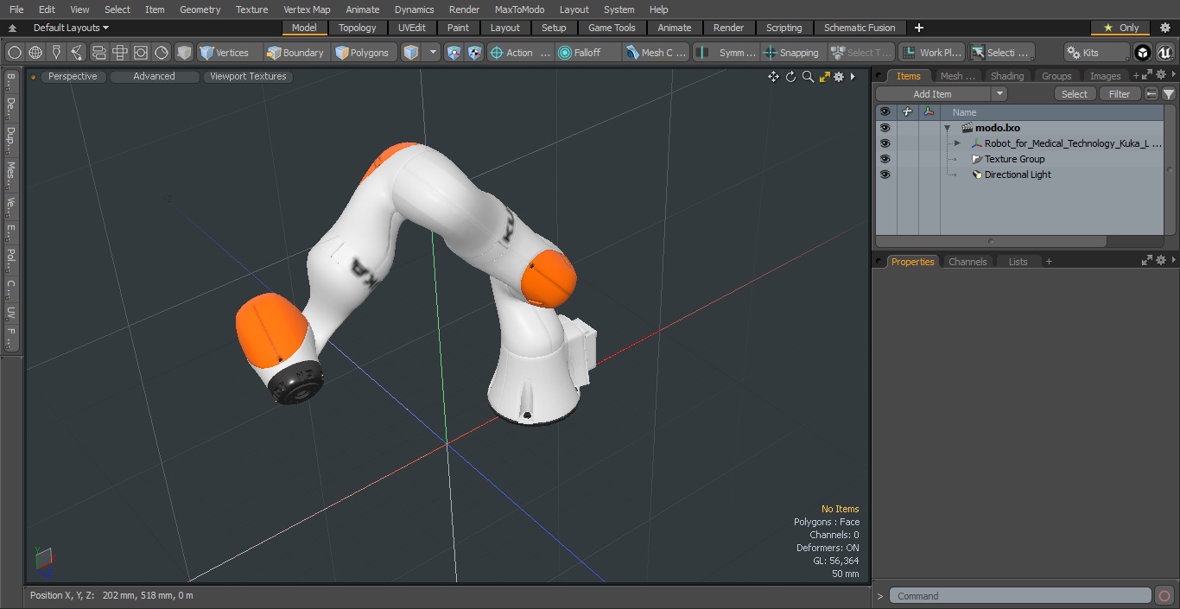Switch to the Channels tab

(x=967, y=262)
